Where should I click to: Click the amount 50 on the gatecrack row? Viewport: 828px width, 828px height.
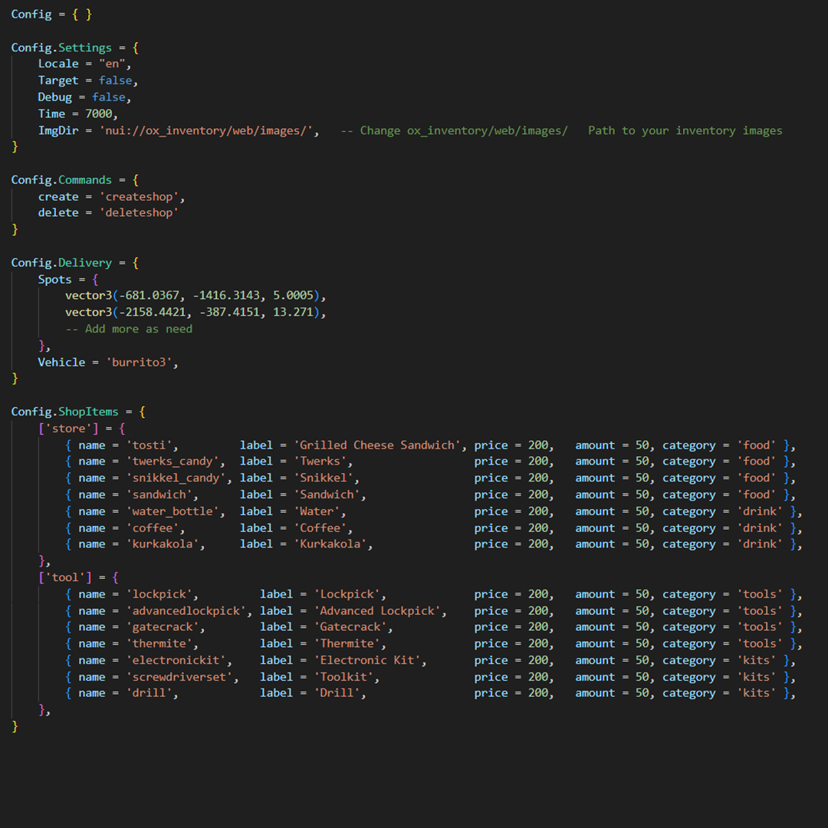(x=642, y=627)
